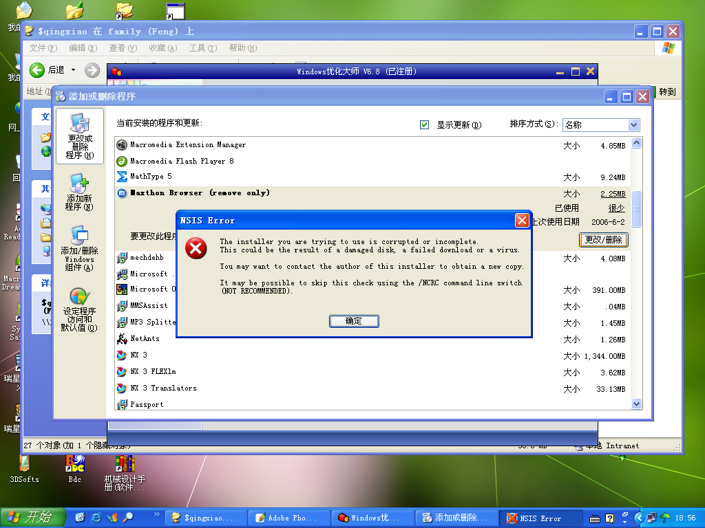Viewport: 705px width, 528px height.
Task: Select the 'Macromedia Extension Manager' entry text
Action: tap(188, 144)
